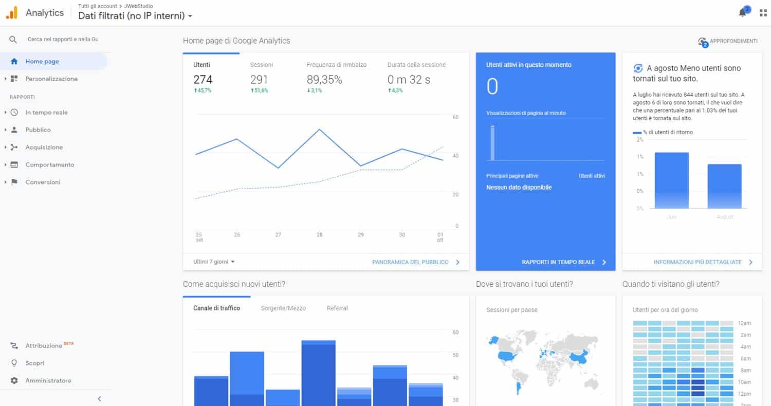Open the Ultimi 7 giorni date range dropdown
This screenshot has height=406, width=771.
(214, 262)
